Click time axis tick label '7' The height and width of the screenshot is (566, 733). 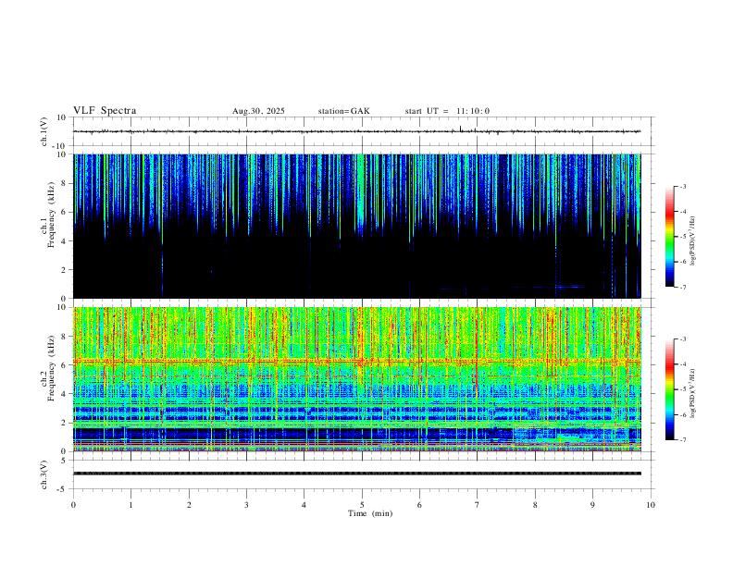pyautogui.click(x=478, y=505)
